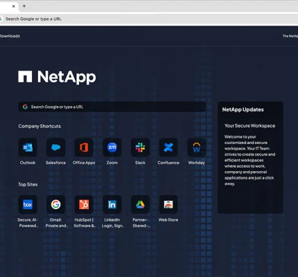The height and width of the screenshot is (277, 298).
Task: Focus the browser address bar
Action: [149, 19]
